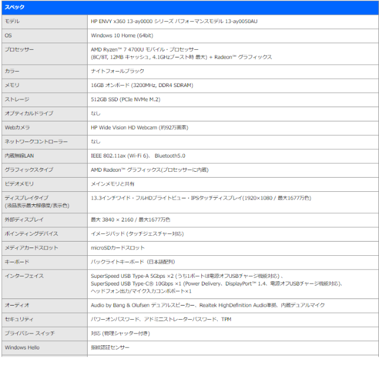
Task: Select the プロセッサー row label
Action: pyautogui.click(x=20, y=50)
